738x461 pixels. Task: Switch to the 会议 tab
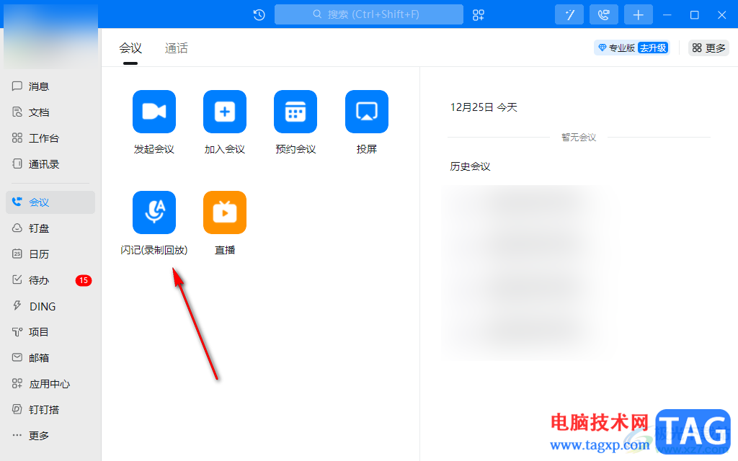click(130, 48)
